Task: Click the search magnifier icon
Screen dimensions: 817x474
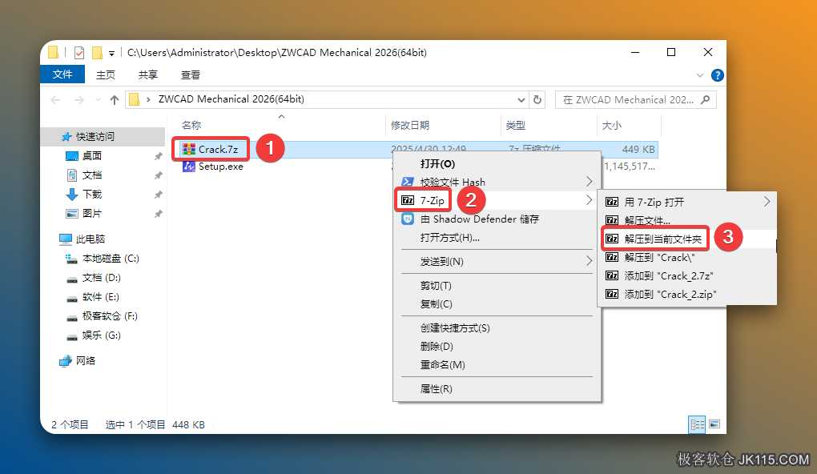Action: (x=706, y=99)
